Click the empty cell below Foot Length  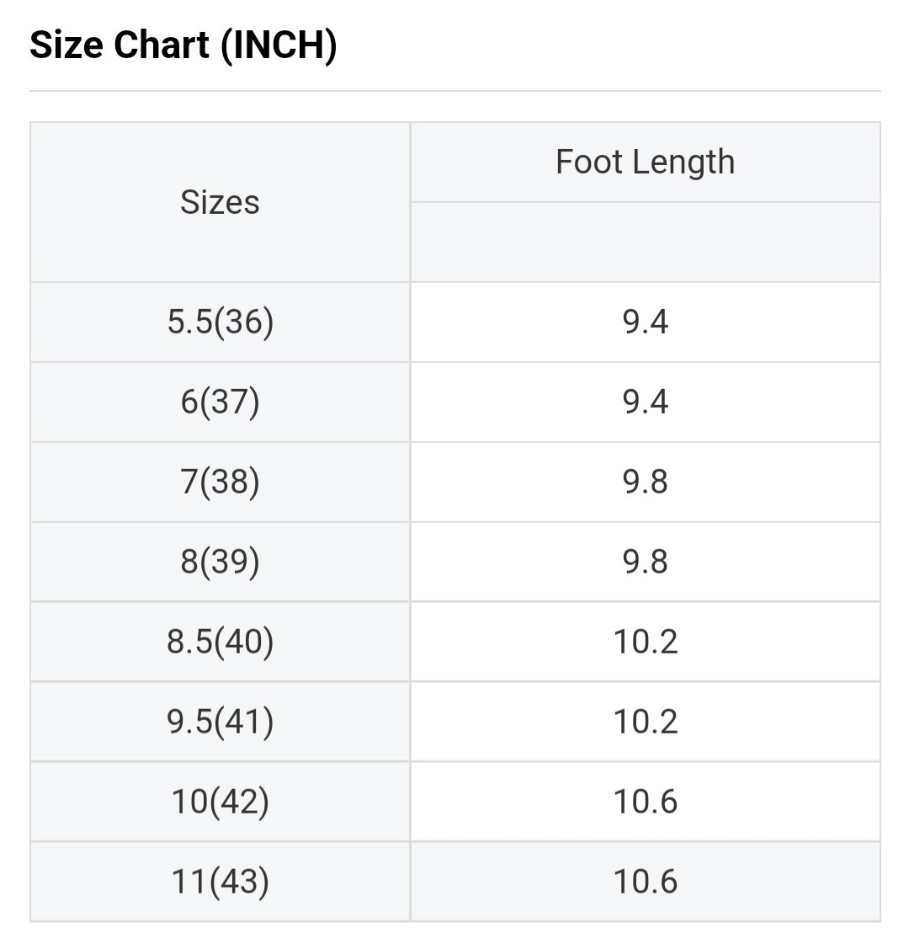(645, 242)
